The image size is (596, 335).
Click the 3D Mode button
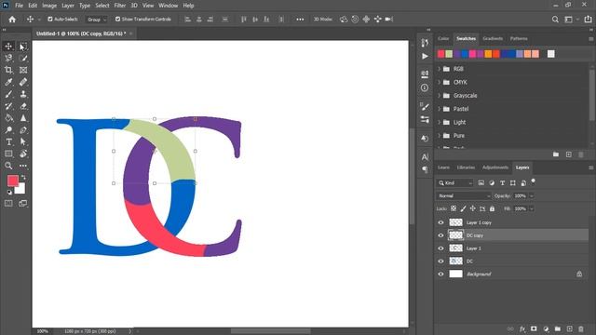[323, 19]
